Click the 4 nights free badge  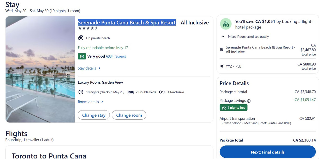[x=233, y=108]
